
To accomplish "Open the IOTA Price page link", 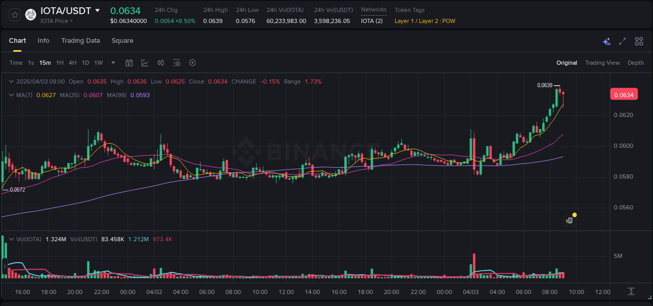I will point(54,21).
